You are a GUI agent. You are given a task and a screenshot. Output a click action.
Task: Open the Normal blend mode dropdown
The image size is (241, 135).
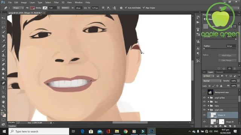pyautogui.click(x=212, y=81)
